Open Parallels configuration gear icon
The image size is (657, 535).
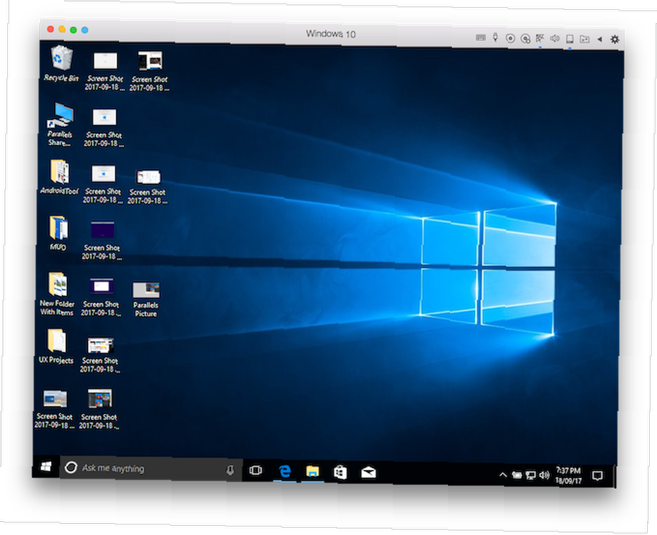614,39
